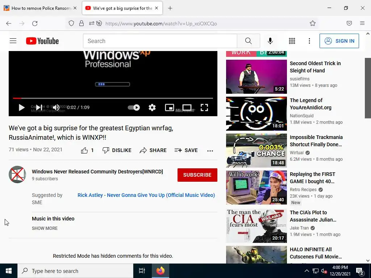
Task: Go back to the previous page
Action: point(9,24)
